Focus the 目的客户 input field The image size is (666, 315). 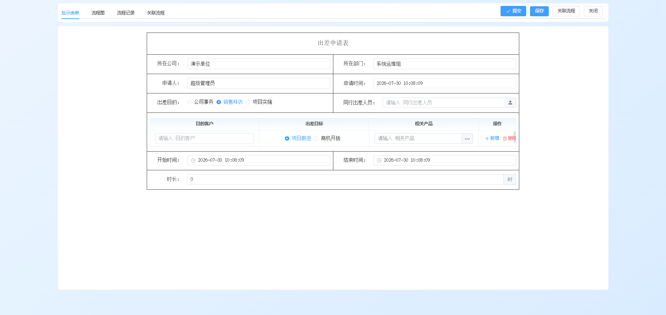point(204,138)
